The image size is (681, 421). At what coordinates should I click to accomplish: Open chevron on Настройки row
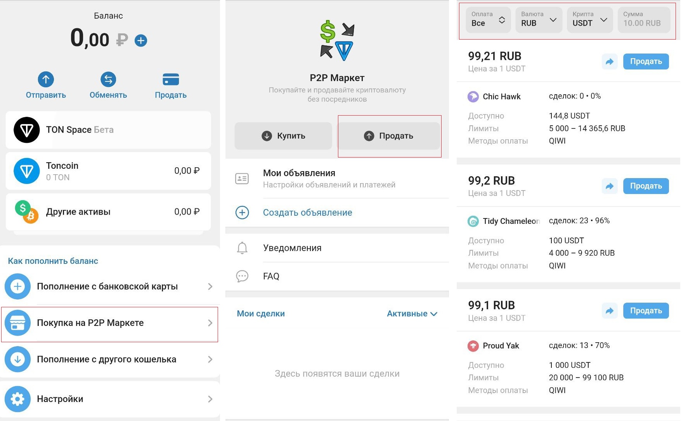coord(210,399)
